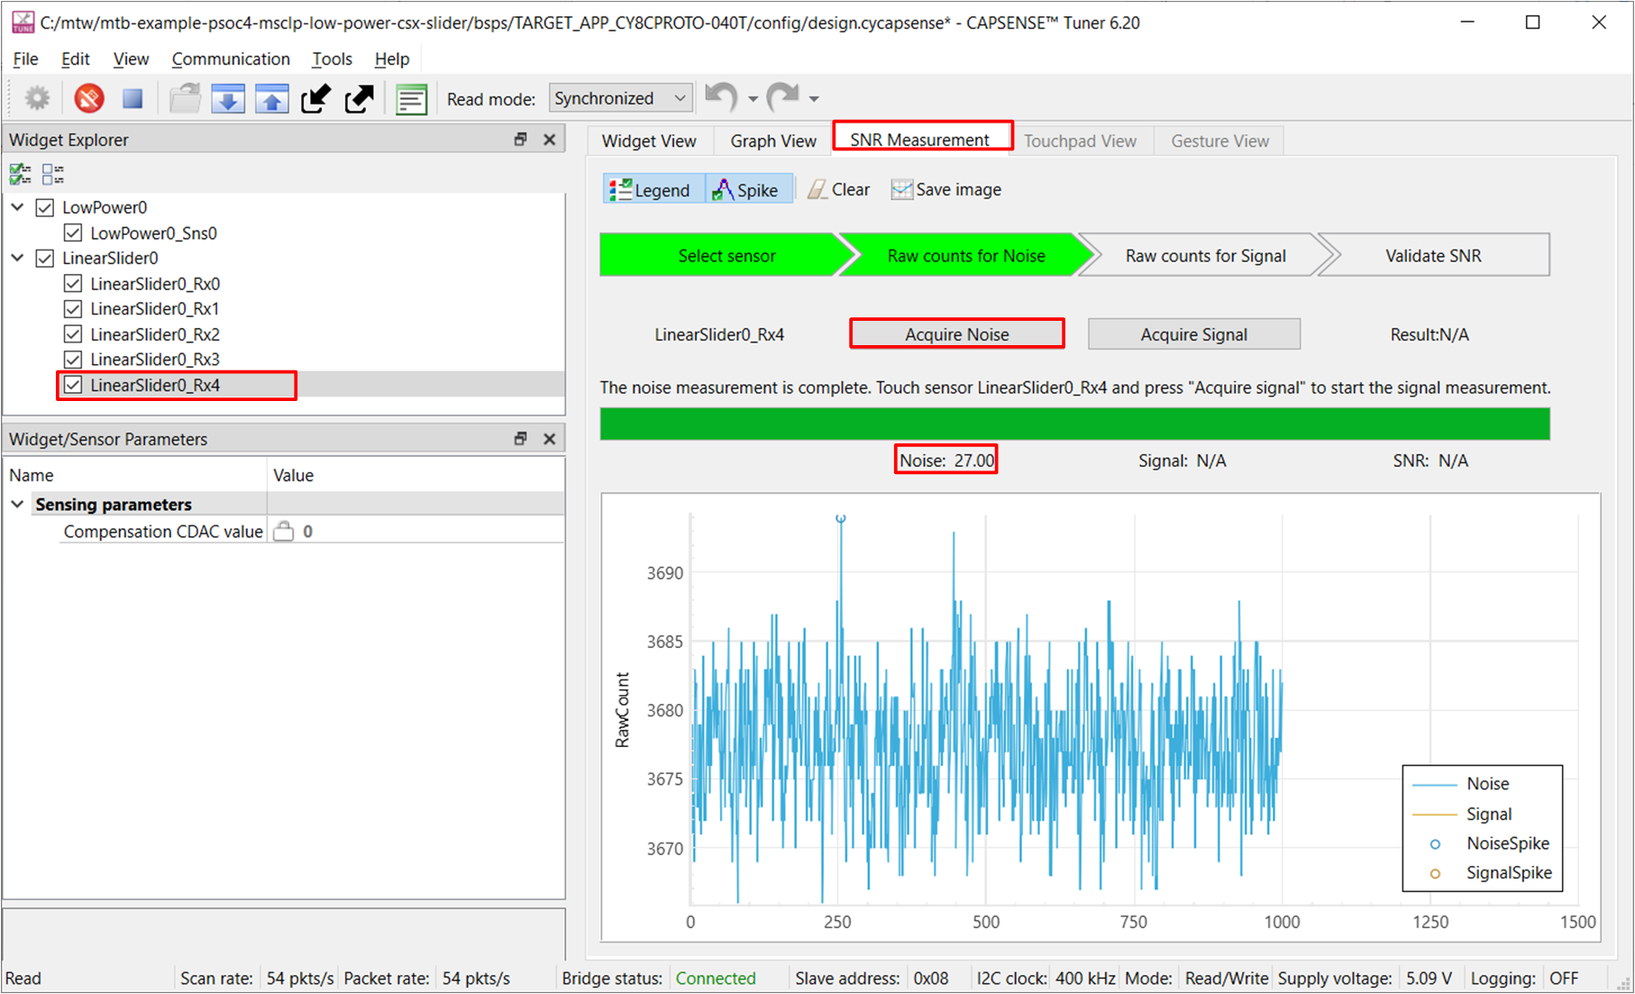
Task: Click the Export icon in the toolbar
Action: (x=359, y=98)
